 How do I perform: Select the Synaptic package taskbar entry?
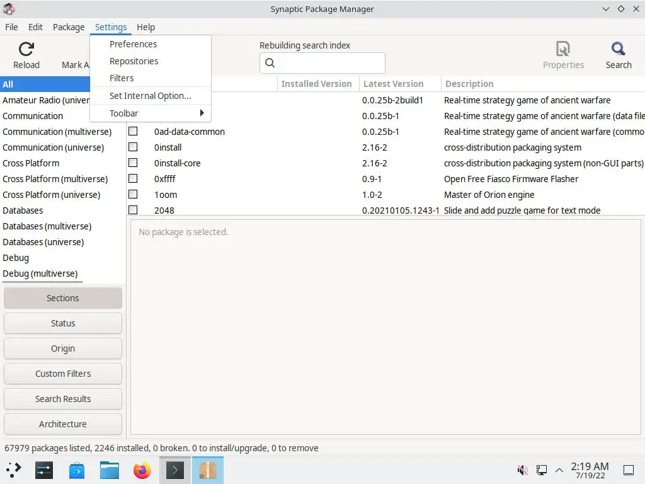tap(208, 470)
